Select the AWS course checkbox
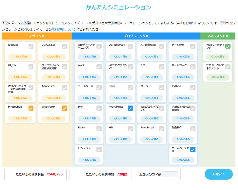238x190 pixels. [x=99, y=67]
